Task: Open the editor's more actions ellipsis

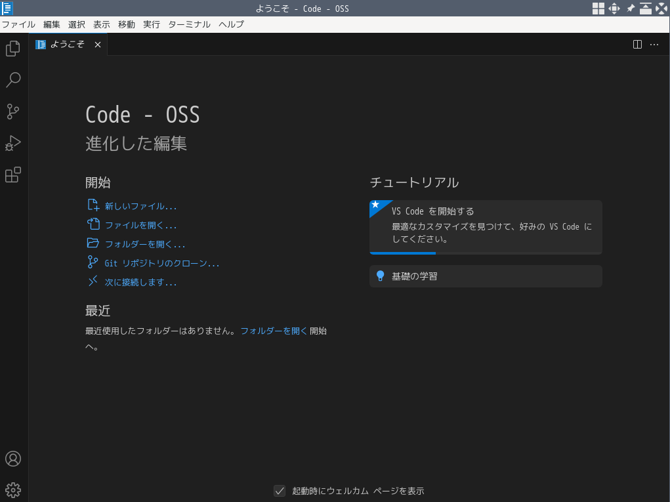Action: coord(654,45)
